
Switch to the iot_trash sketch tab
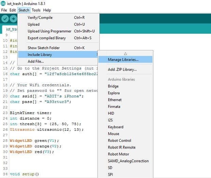tap(10, 29)
